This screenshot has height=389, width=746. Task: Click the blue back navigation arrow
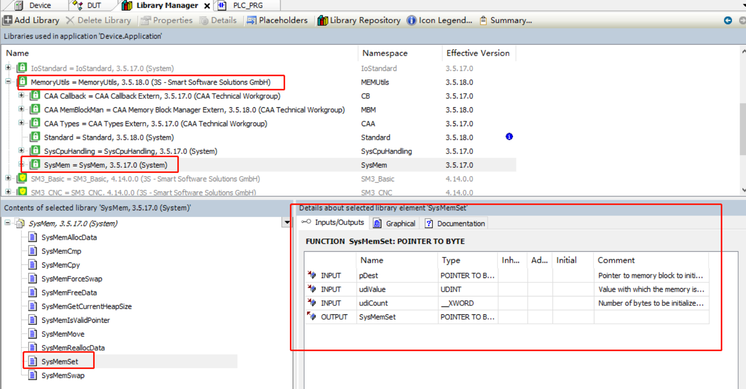coord(728,21)
